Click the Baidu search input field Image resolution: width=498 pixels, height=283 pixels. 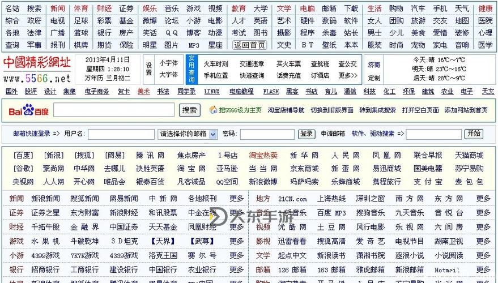[114, 110]
